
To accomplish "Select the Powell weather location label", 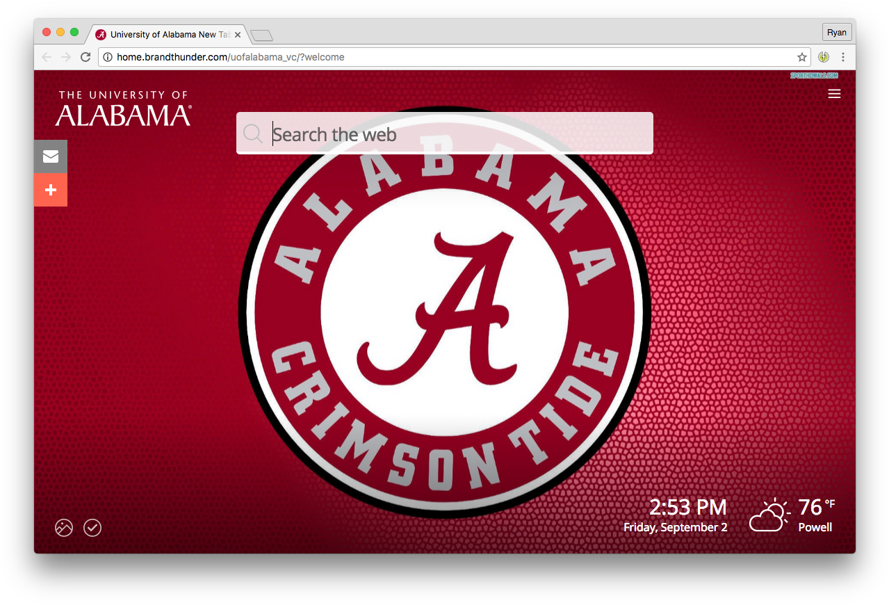I will click(x=815, y=527).
